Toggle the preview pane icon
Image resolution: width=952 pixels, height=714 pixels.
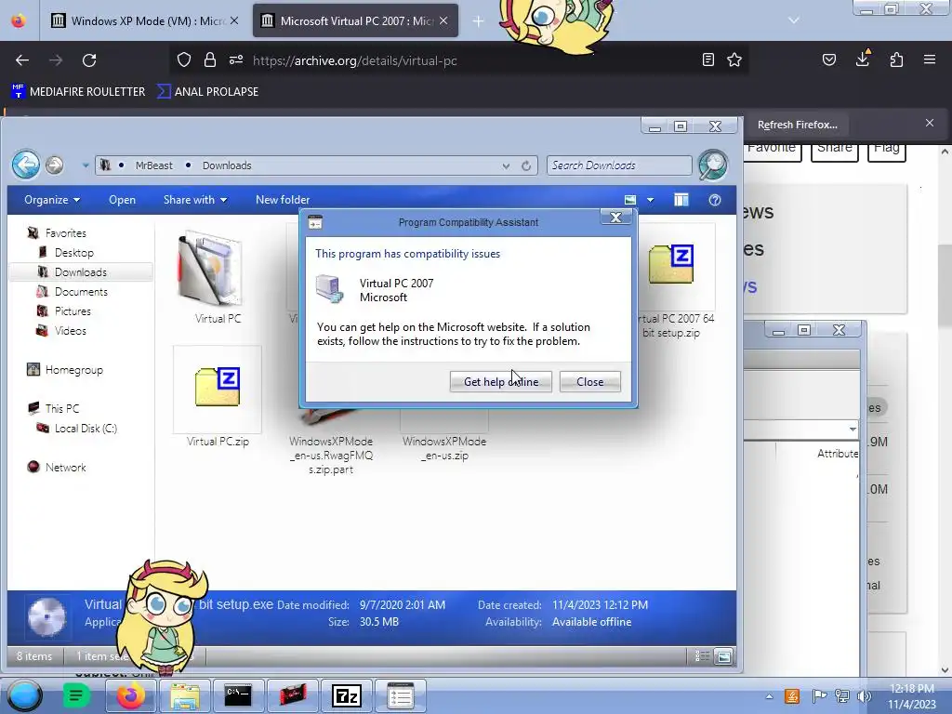coord(681,200)
